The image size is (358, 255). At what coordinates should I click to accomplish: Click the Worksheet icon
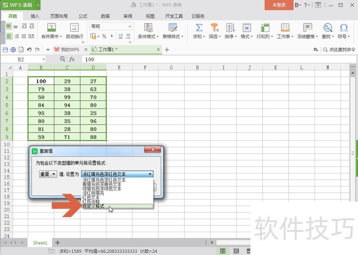pyautogui.click(x=285, y=28)
